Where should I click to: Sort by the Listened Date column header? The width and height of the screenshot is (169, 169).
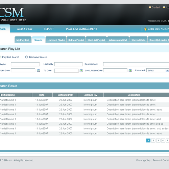coord(65,95)
